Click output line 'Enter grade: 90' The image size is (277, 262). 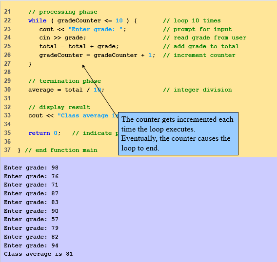point(31,211)
